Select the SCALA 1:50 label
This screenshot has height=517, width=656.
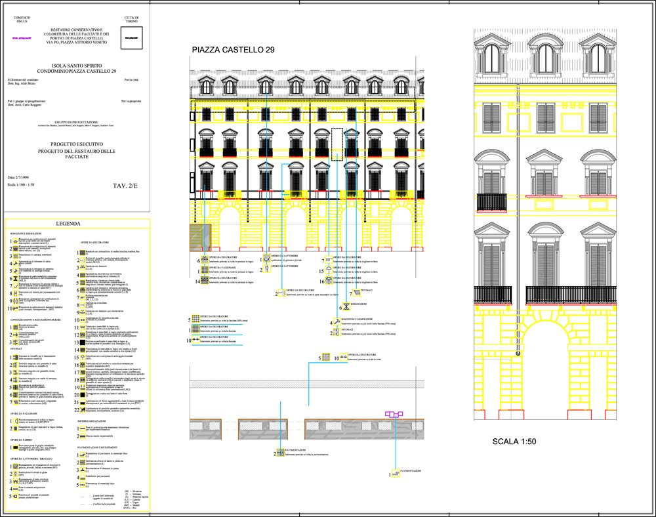514,442
